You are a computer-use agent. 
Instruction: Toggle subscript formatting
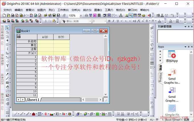[126, 21]
